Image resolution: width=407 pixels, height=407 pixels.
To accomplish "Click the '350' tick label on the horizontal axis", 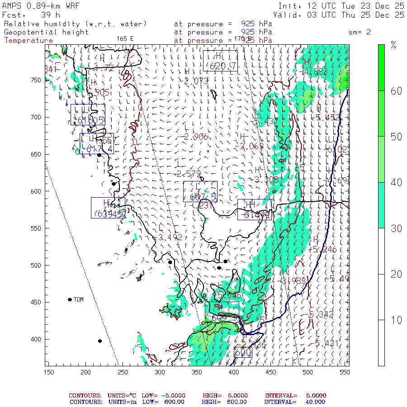I will [x=197, y=372].
